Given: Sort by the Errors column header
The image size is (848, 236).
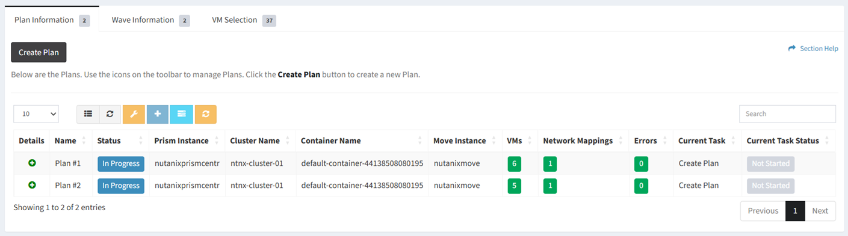Looking at the screenshot, I should click(651, 141).
